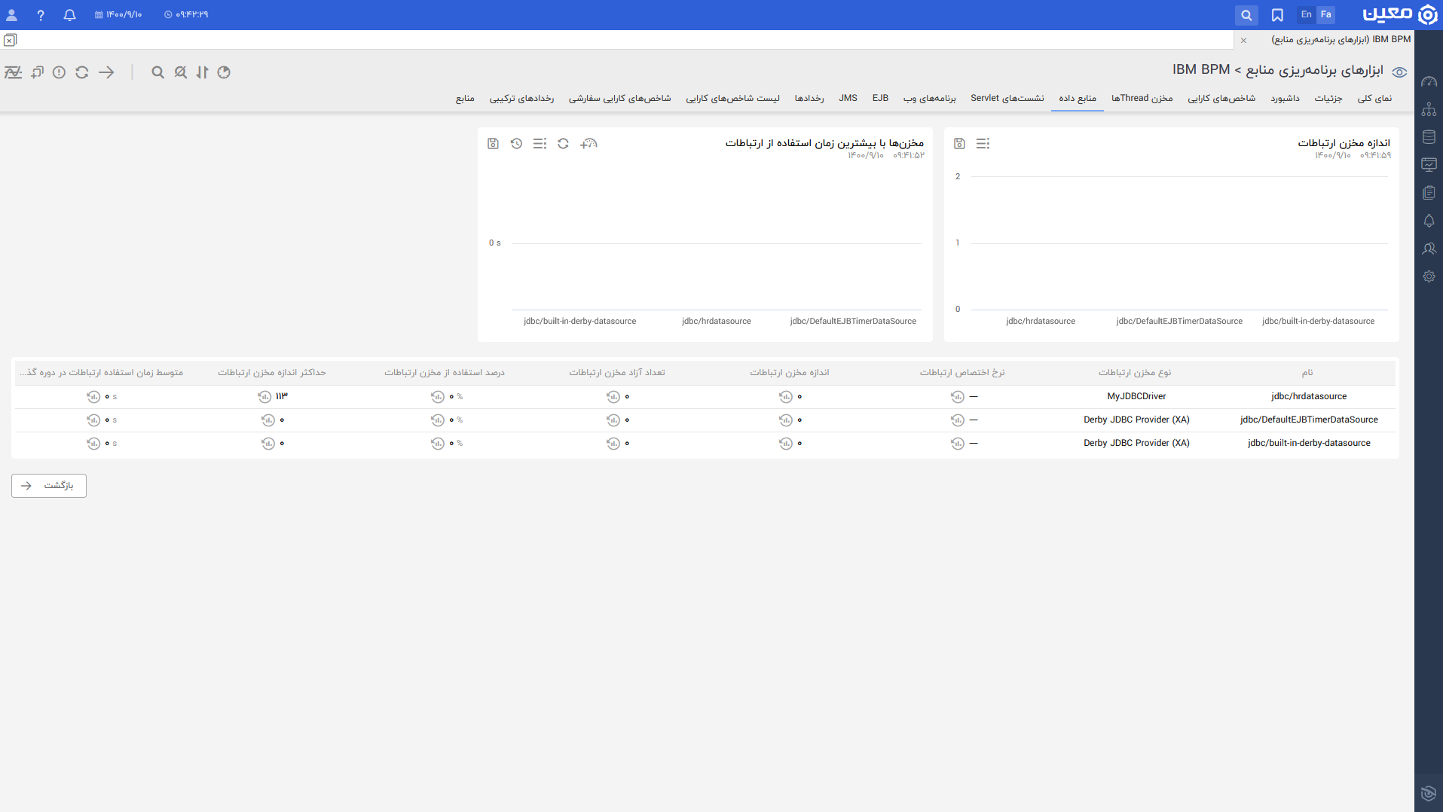1443x812 pixels.
Task: Click the معین logo
Action: (x=1400, y=14)
